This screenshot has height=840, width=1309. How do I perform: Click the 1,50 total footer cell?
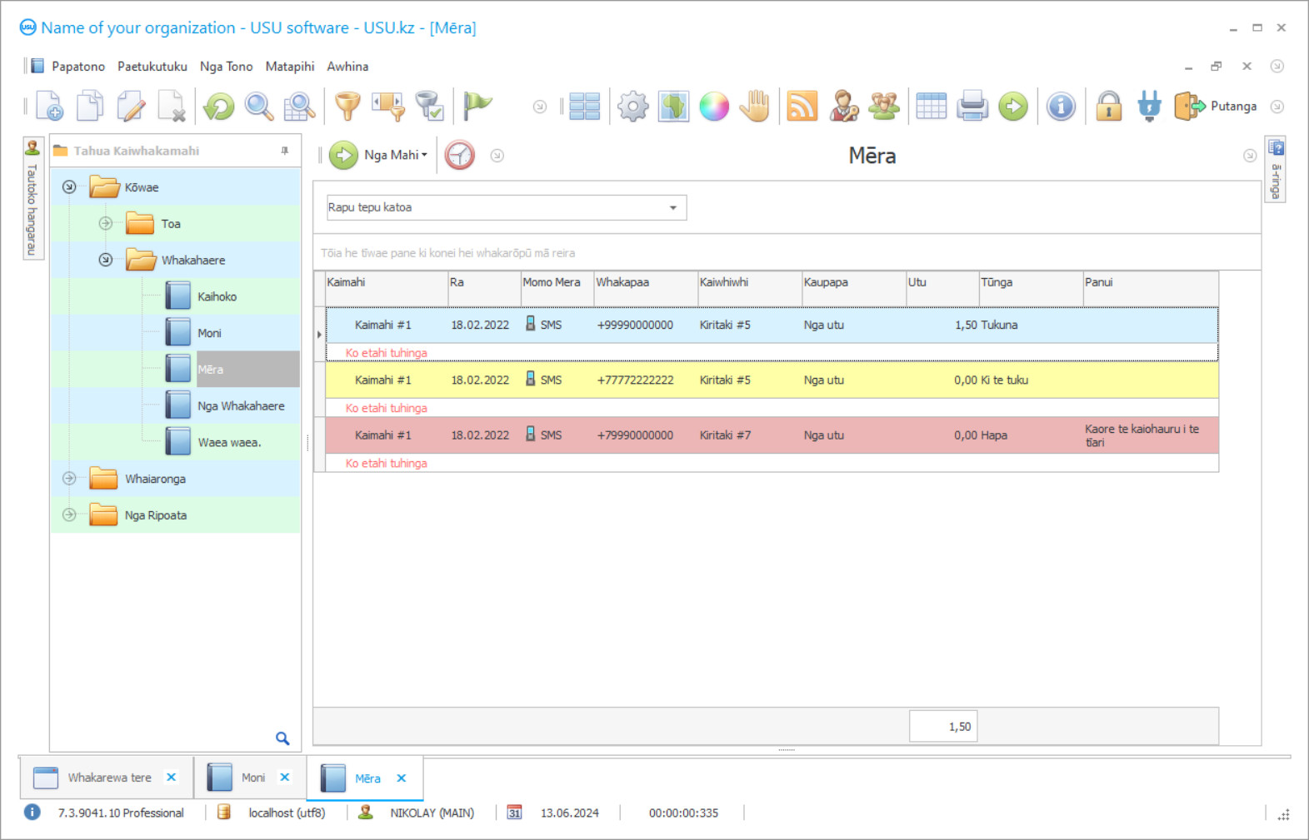click(943, 727)
